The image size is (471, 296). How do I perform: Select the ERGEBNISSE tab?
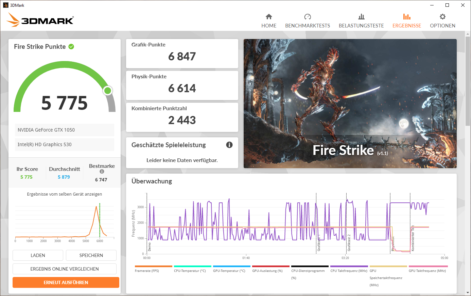tap(407, 21)
